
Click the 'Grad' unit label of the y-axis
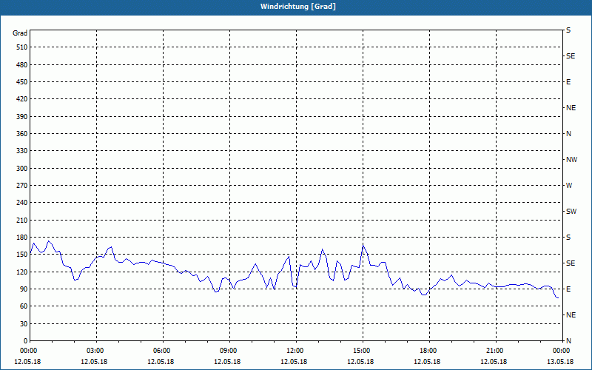(20, 33)
